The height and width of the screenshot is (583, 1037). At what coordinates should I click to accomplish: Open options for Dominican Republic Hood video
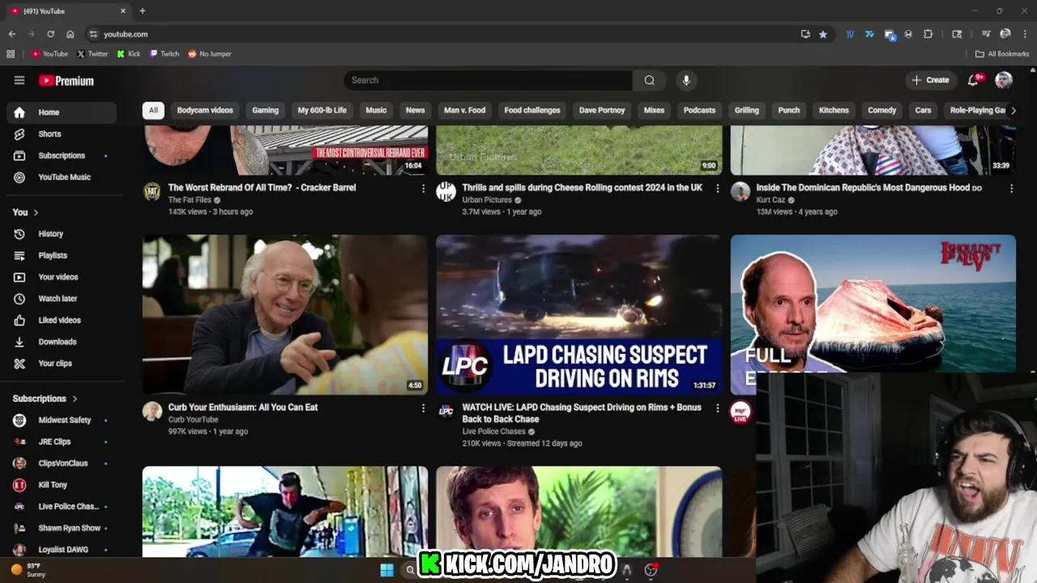(1011, 188)
